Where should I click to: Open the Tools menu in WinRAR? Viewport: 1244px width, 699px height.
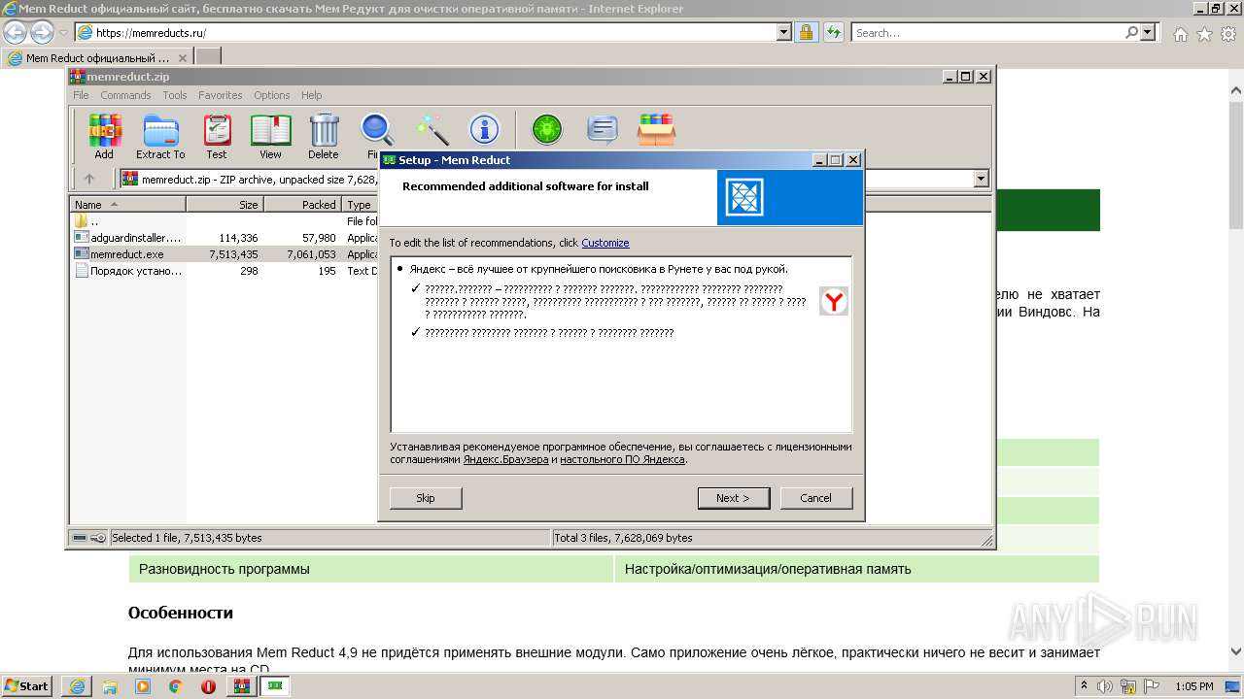pos(175,95)
